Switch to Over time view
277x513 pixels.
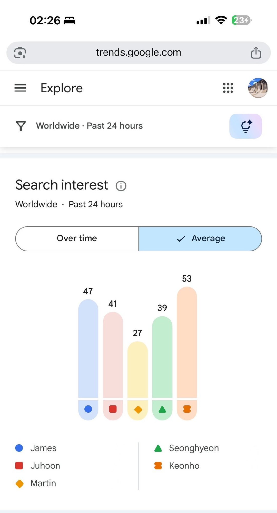pyautogui.click(x=77, y=238)
